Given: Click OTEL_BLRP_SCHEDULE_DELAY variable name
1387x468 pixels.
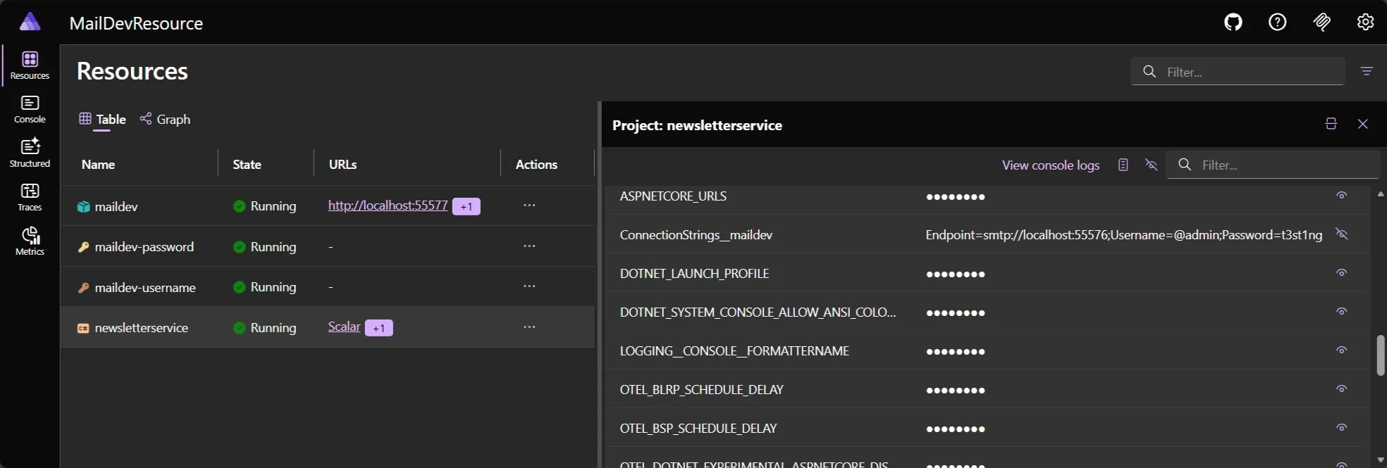Looking at the screenshot, I should click(x=701, y=389).
